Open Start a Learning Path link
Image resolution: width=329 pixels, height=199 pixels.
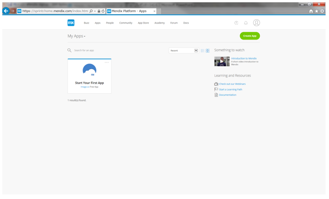click(230, 89)
